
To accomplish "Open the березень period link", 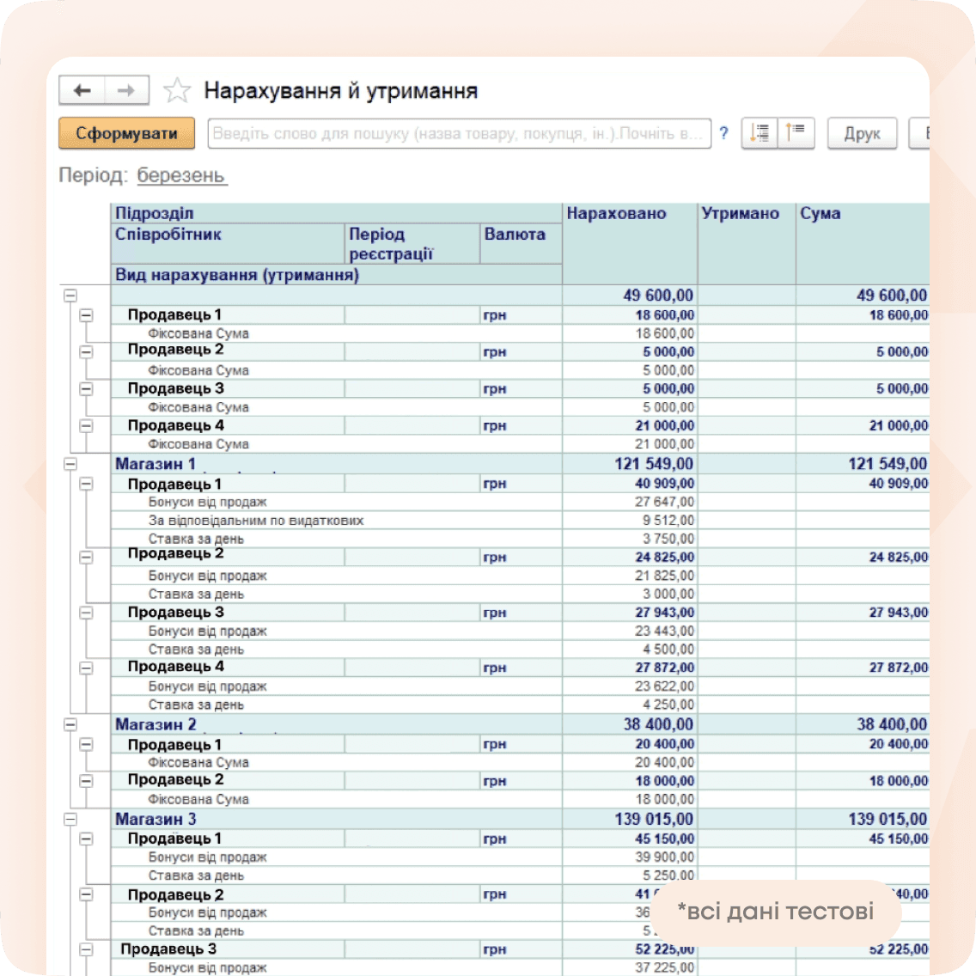I will [182, 175].
